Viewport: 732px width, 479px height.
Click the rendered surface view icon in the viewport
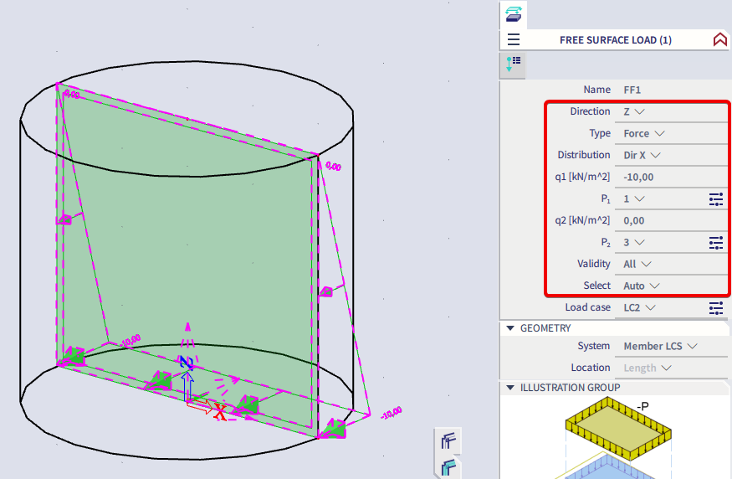coord(448,467)
